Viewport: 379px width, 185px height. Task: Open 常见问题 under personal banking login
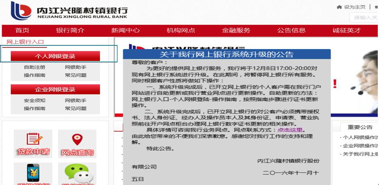tap(76, 75)
